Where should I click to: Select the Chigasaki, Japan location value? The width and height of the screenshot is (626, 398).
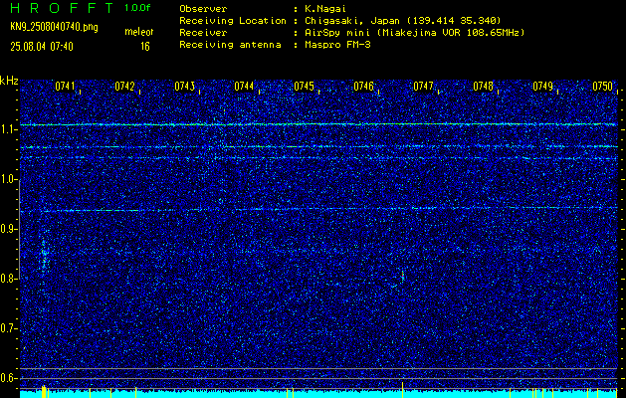(402, 21)
